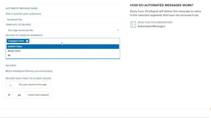Click the automatic message name field

point(63,20)
